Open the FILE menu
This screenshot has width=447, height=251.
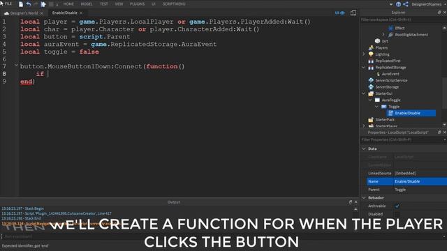coord(8,3)
